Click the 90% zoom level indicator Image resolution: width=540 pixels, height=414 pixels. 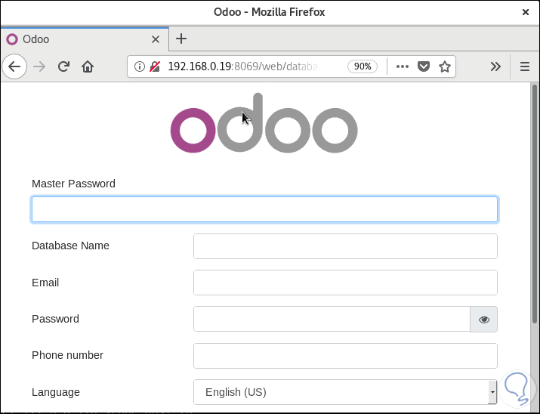tap(363, 66)
